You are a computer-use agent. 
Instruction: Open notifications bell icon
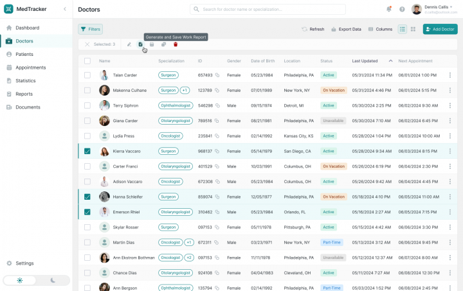[388, 10]
